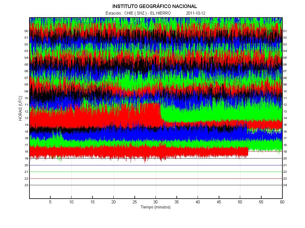This screenshot has height=228, width=305.
Task: Click the title INSTITUTO GEOGRÁFICO NACIONAL
Action: [155, 7]
